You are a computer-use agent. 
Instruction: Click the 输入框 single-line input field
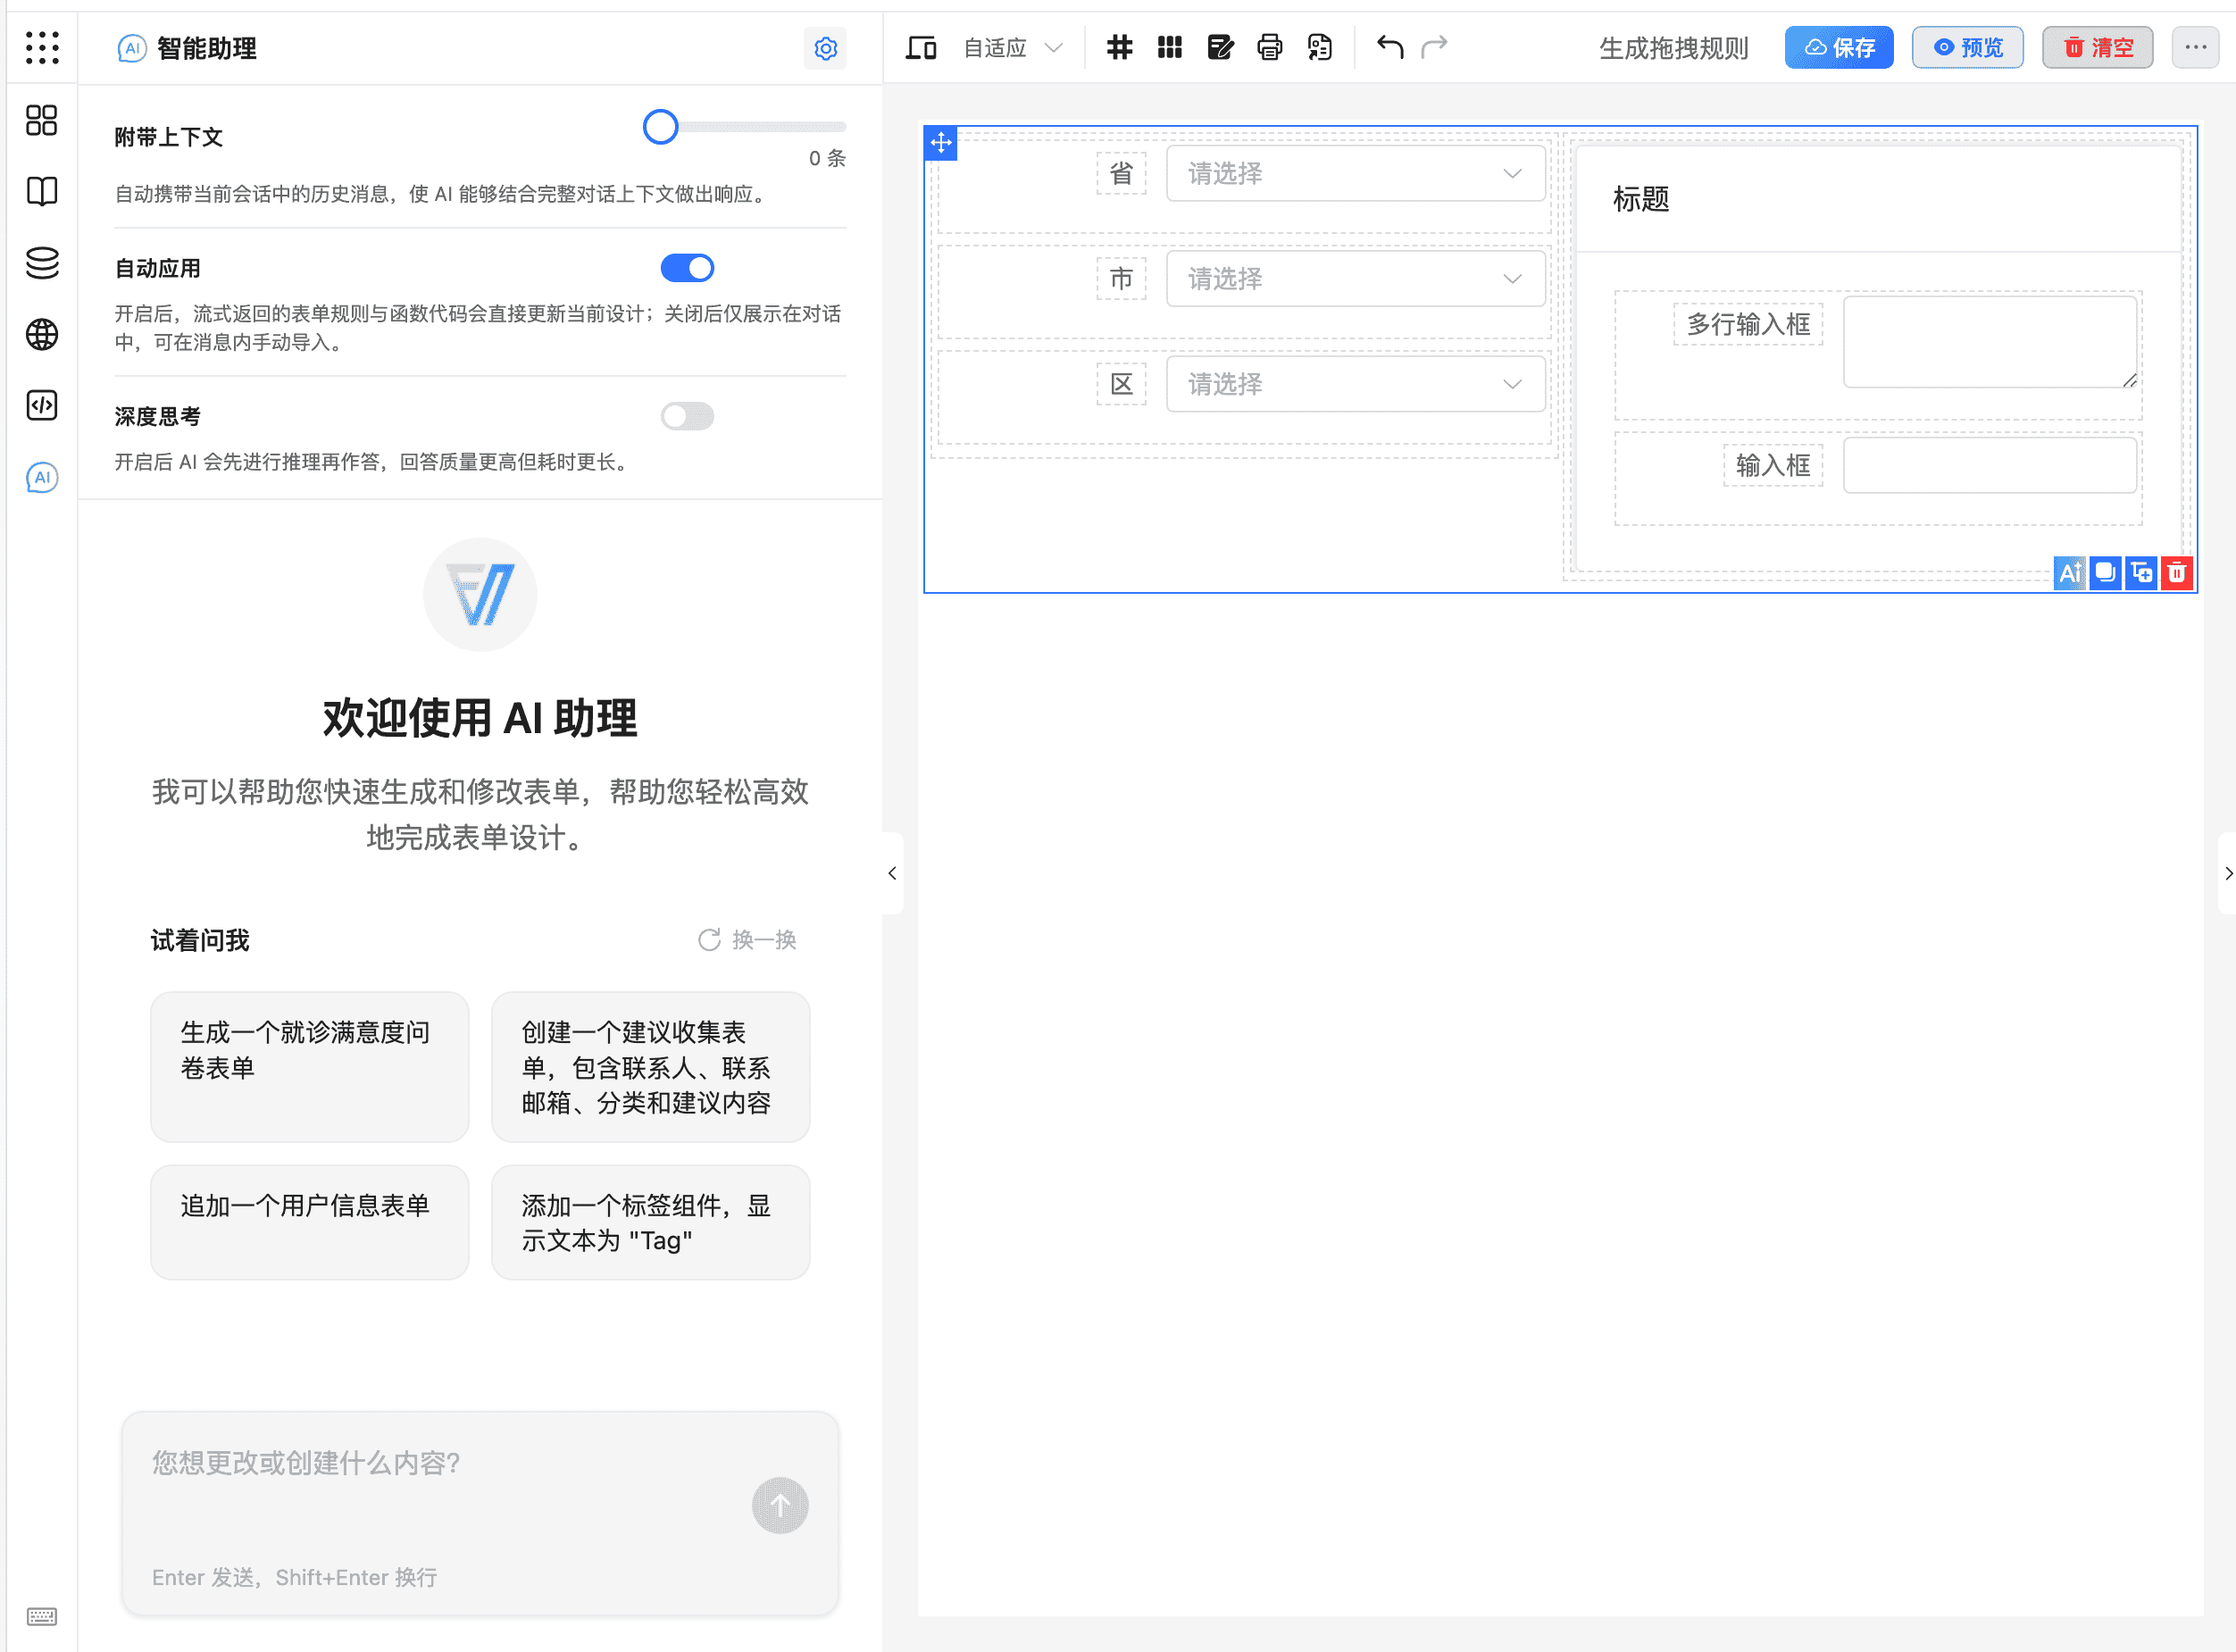click(1990, 465)
